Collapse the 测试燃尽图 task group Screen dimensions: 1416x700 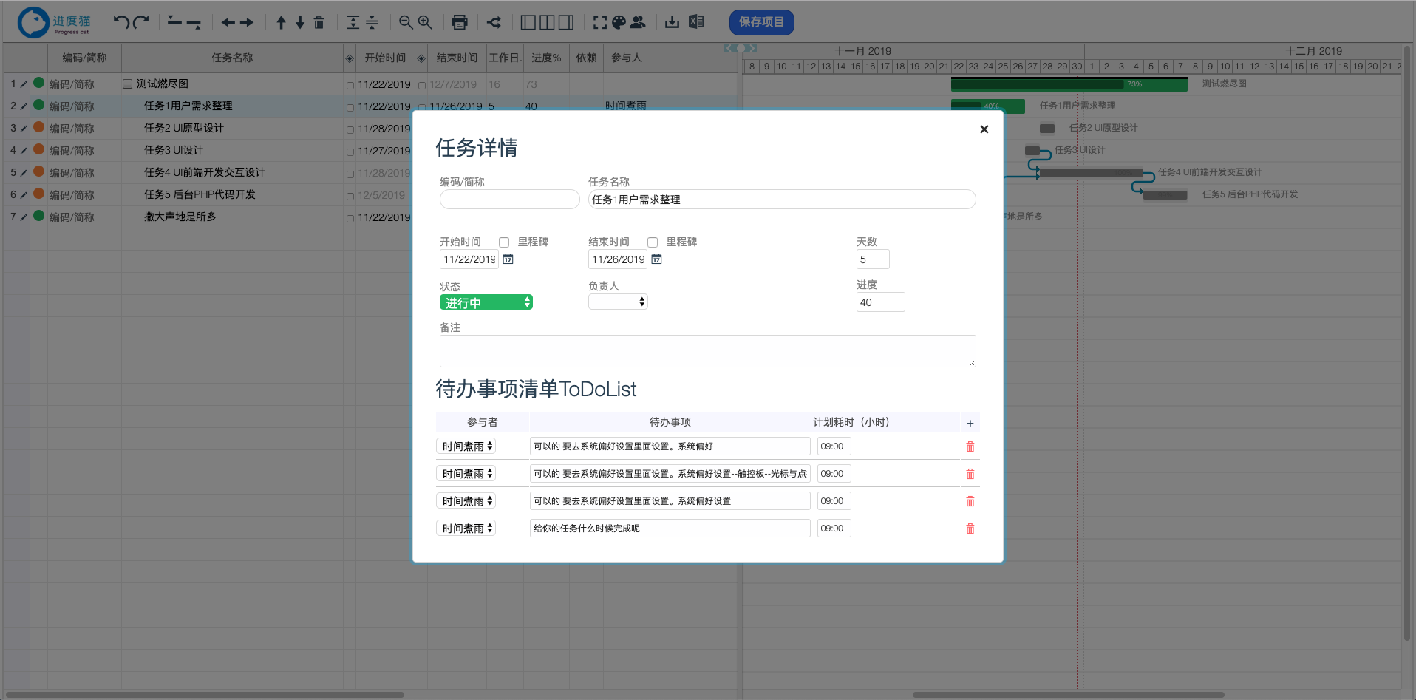tap(128, 84)
